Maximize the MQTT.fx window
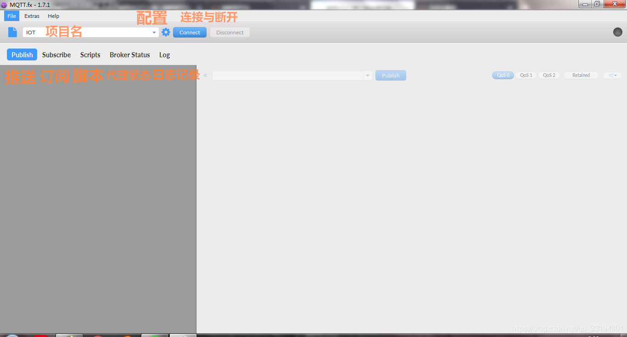 (597, 4)
